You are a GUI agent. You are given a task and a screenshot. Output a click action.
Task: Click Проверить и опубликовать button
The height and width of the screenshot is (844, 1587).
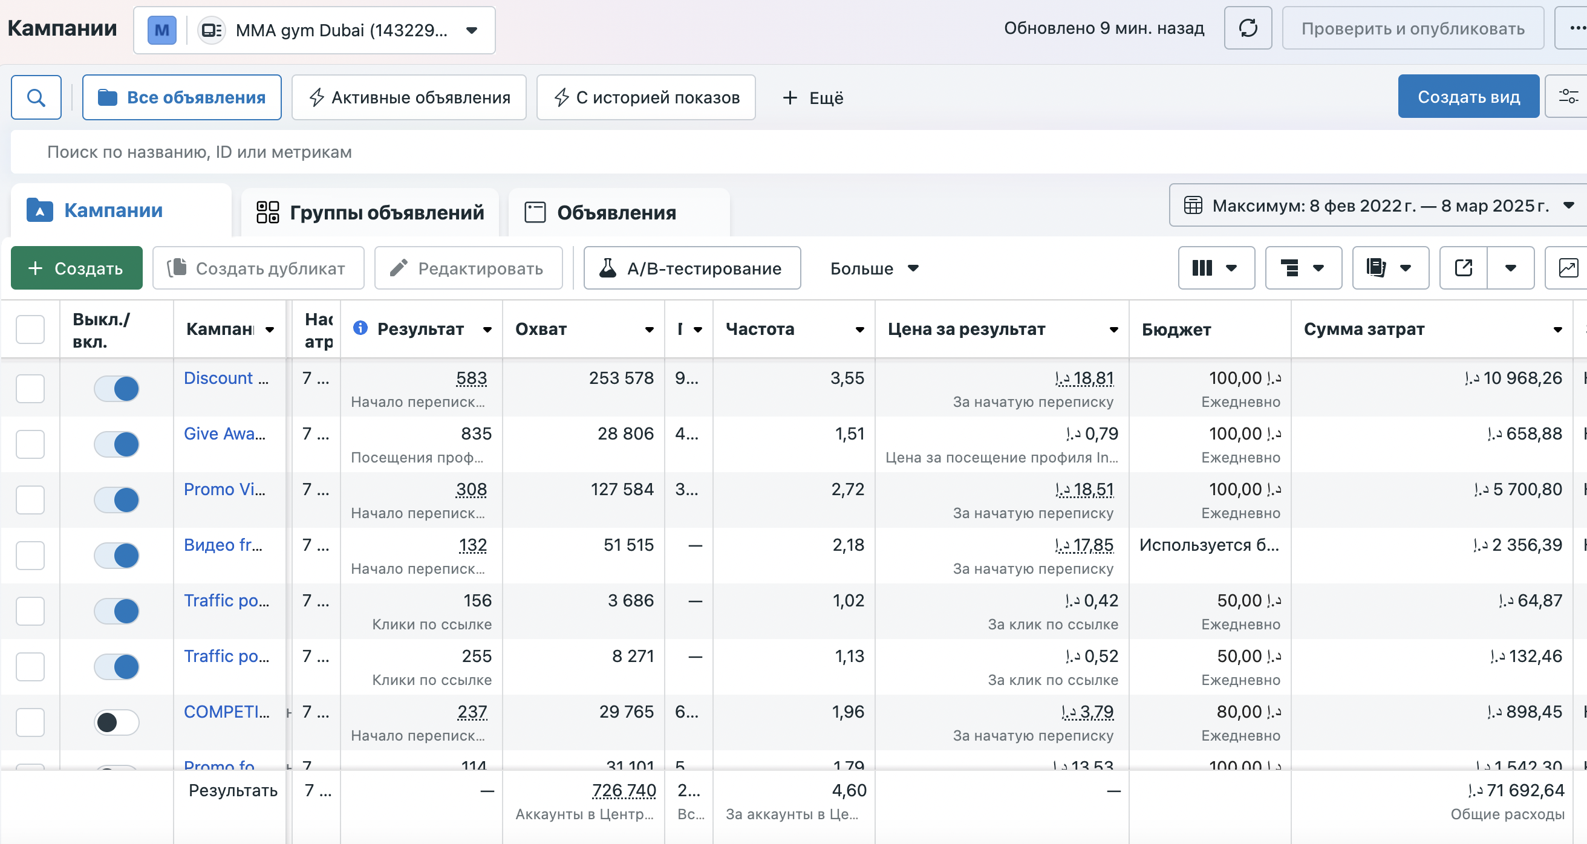(1413, 28)
